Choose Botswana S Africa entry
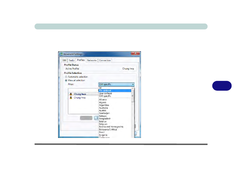The width and height of the screenshot is (242, 170). (x=115, y=130)
